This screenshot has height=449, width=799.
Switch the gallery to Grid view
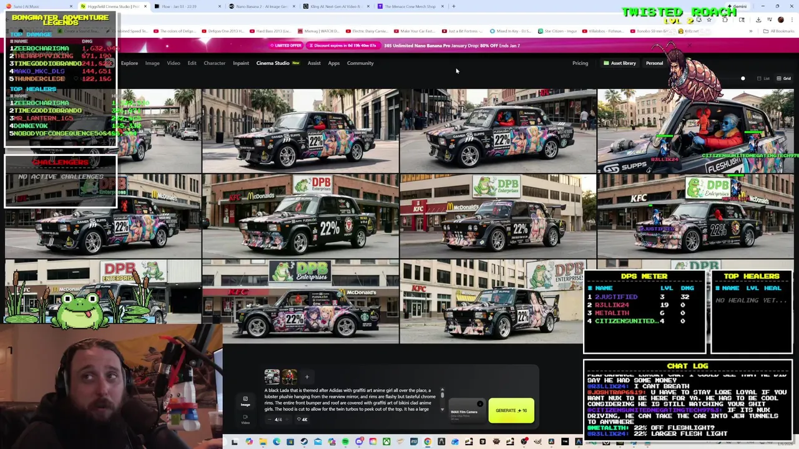click(x=783, y=79)
